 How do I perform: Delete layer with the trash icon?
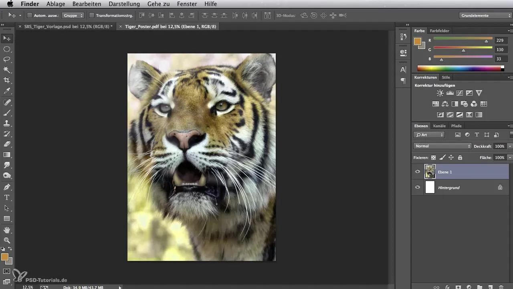(501, 287)
